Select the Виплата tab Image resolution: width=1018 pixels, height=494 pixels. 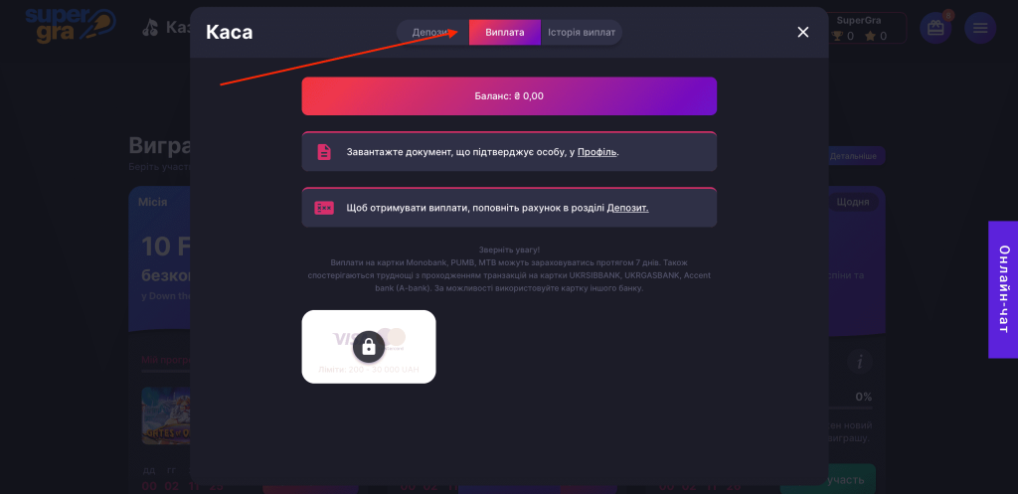tap(505, 33)
